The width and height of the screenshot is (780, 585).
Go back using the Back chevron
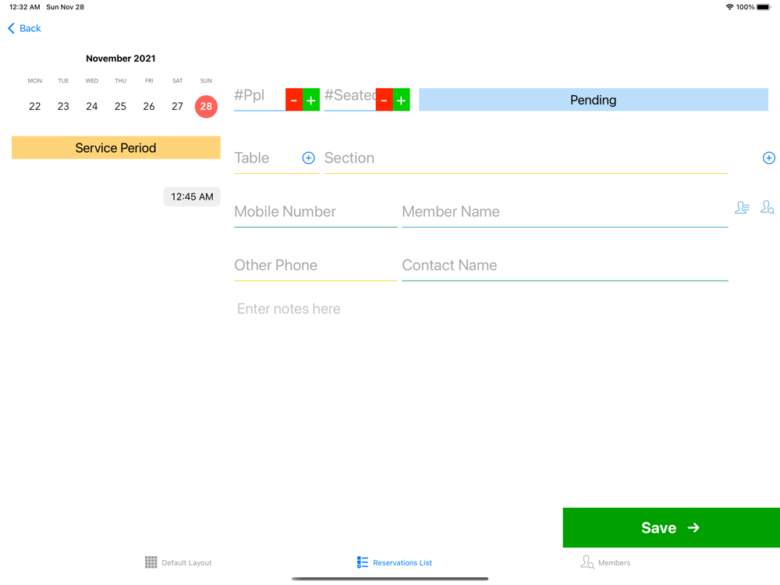pyautogui.click(x=24, y=28)
